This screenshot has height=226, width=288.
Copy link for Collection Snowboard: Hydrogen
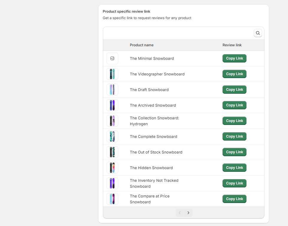(234, 121)
